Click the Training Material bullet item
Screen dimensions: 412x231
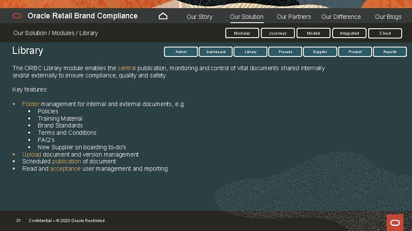pos(60,118)
